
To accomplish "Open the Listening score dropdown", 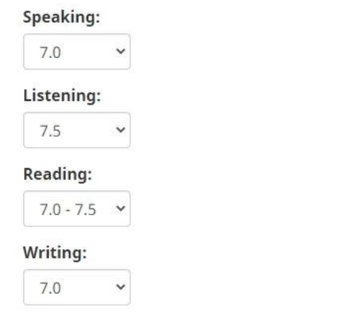I will (x=77, y=130).
